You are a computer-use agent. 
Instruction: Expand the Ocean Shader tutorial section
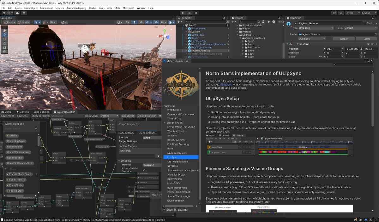[x=165, y=123]
